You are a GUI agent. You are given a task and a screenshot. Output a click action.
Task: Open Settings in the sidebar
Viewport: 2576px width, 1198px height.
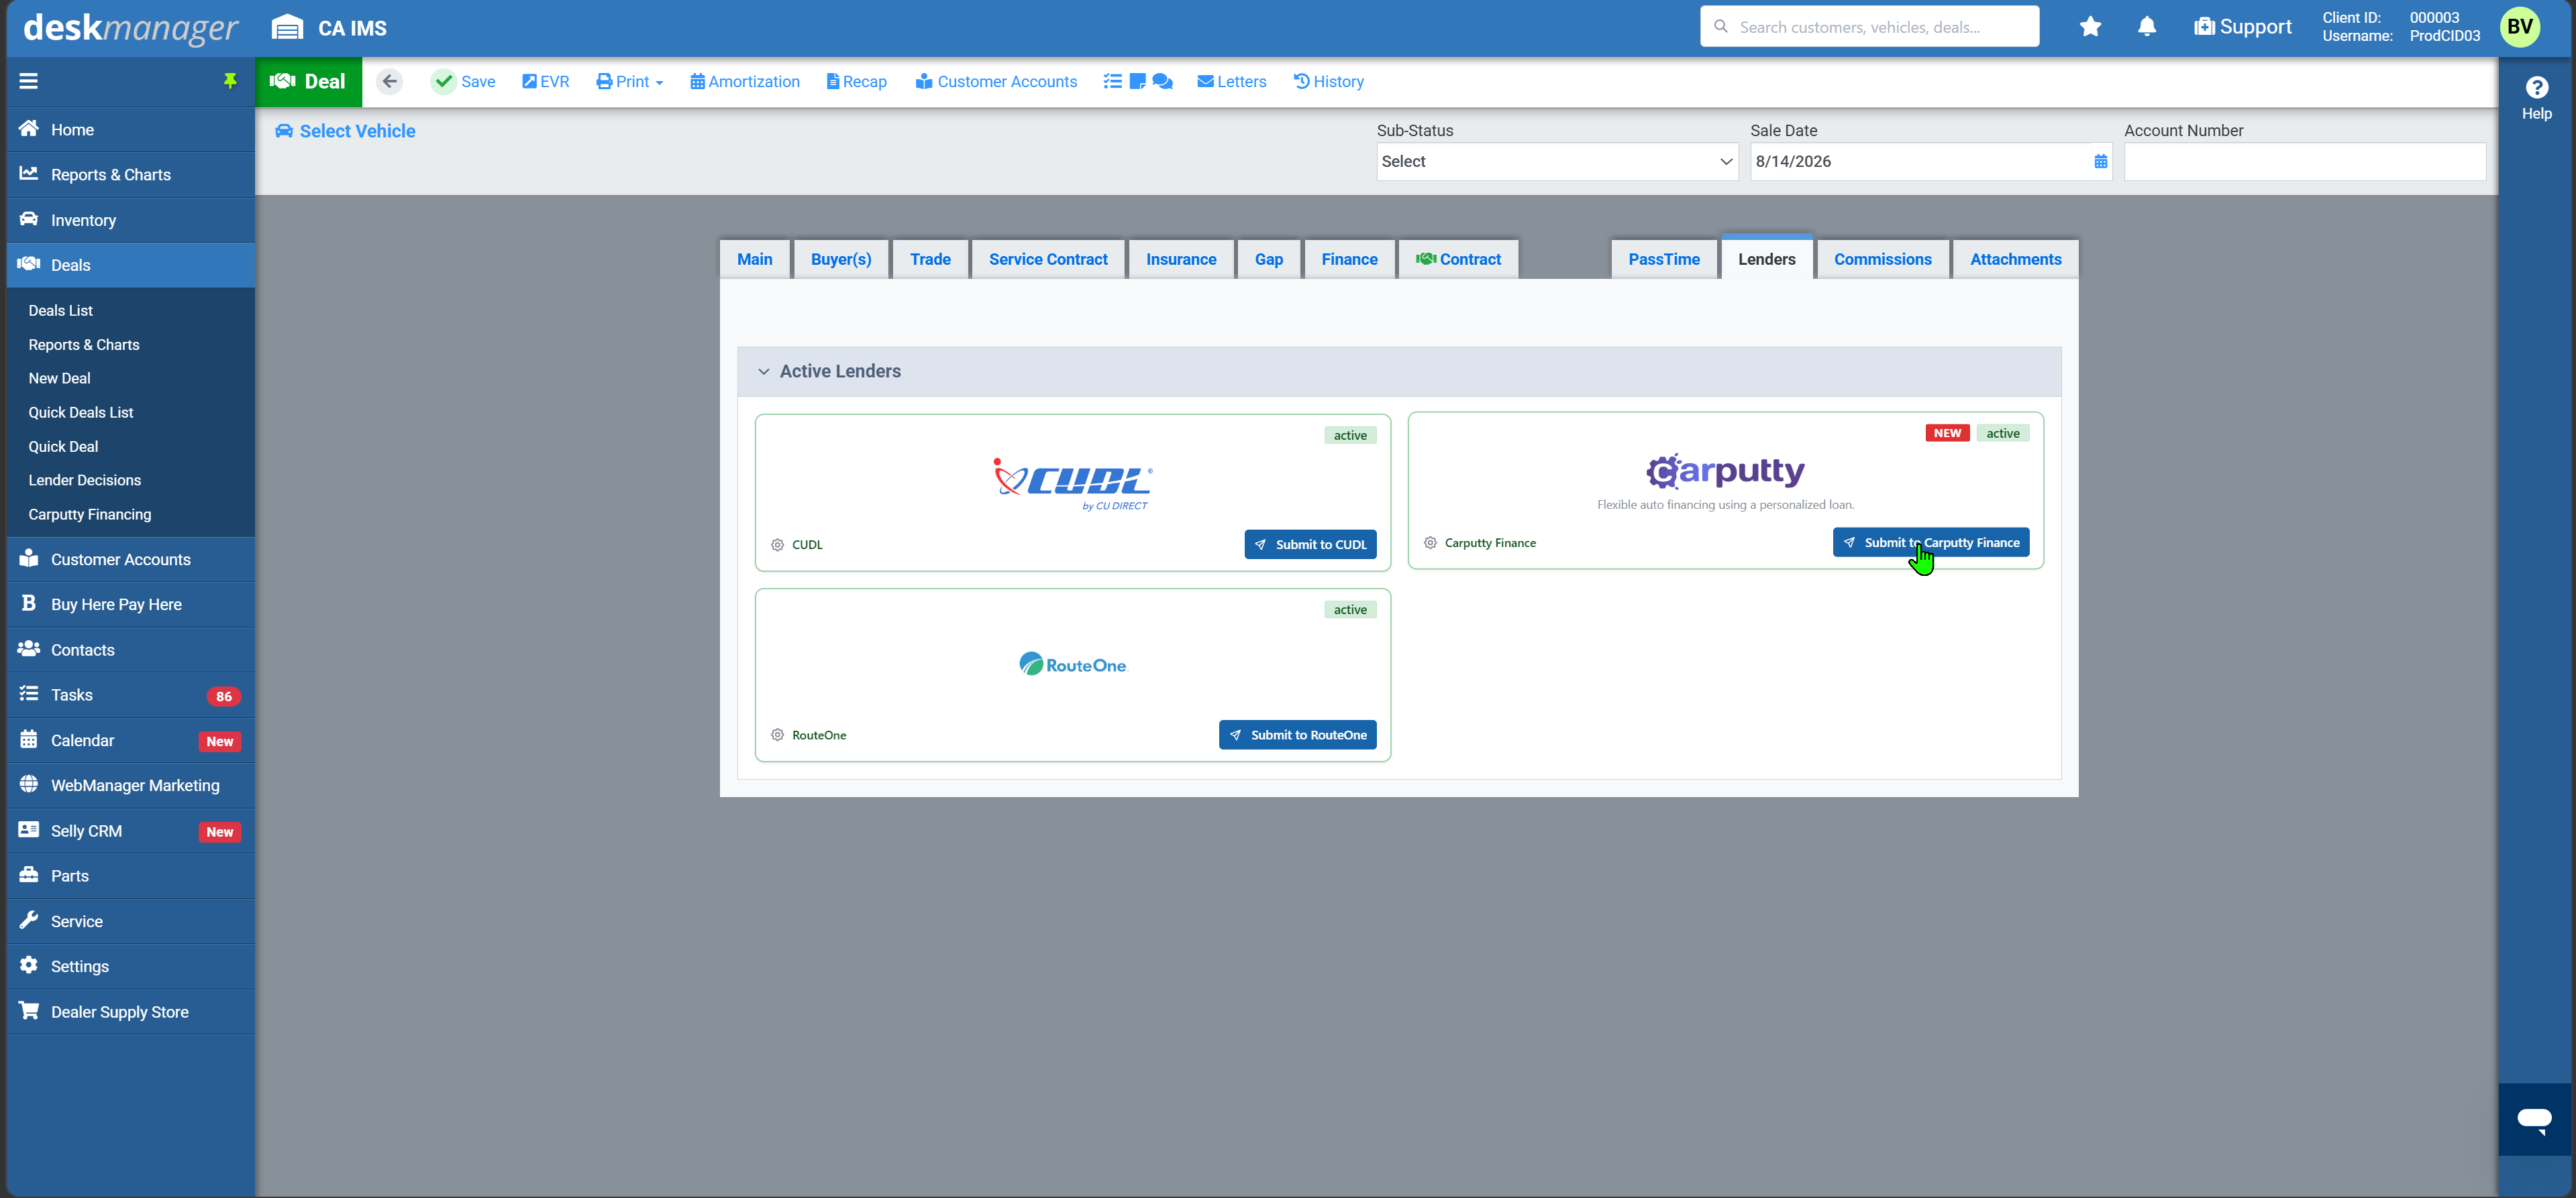coord(131,966)
